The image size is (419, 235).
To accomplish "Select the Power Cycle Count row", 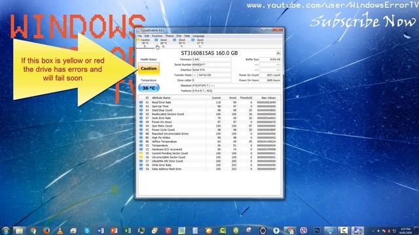I will pos(208,130).
